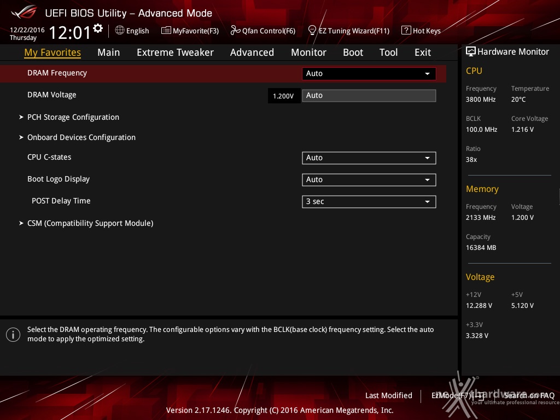
Task: Click the Hot Keys question mark icon
Action: pyautogui.click(x=406, y=31)
